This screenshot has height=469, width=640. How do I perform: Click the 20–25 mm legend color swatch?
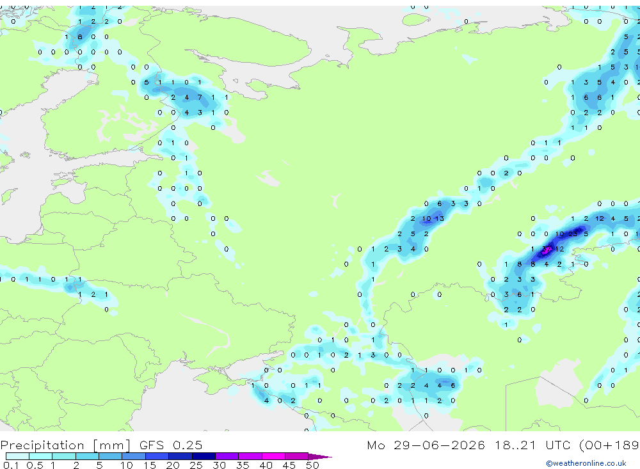pyautogui.click(x=180, y=456)
